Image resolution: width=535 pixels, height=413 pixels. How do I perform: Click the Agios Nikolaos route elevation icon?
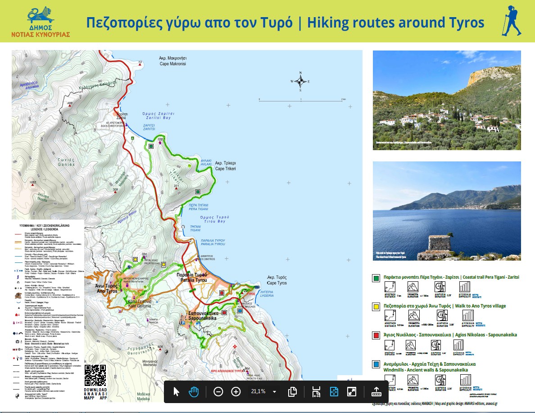tap(410, 345)
